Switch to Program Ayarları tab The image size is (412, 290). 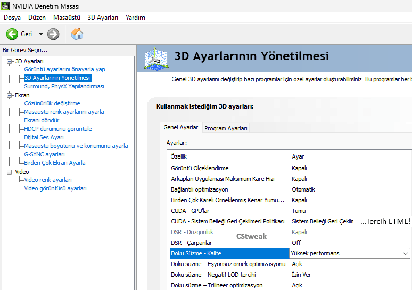[226, 128]
